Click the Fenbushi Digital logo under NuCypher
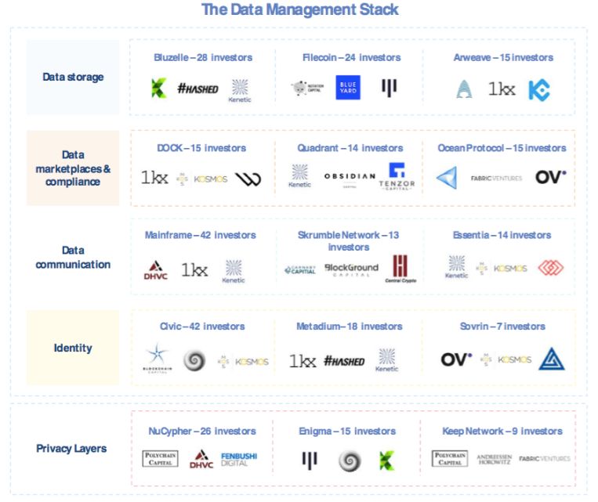Viewport: 598px width, 502px height. [x=239, y=459]
